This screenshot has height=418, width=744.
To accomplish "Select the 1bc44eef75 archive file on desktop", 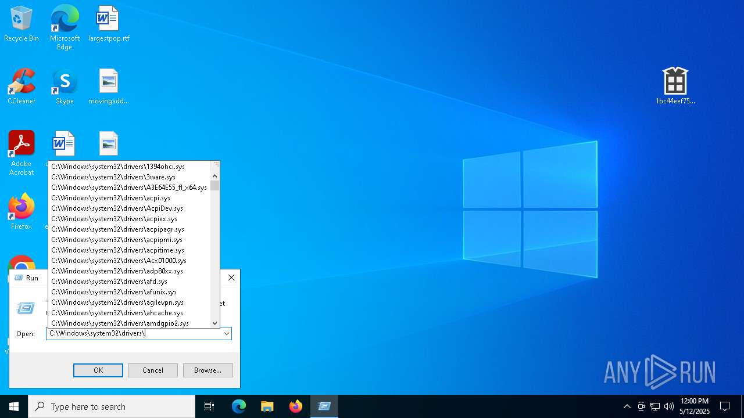I will coord(675,86).
